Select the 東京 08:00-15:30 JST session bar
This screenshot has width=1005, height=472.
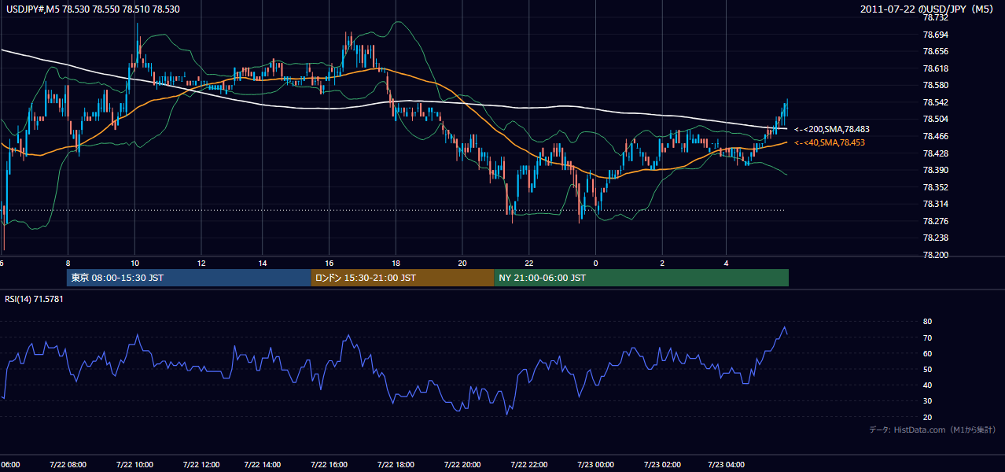(x=189, y=278)
